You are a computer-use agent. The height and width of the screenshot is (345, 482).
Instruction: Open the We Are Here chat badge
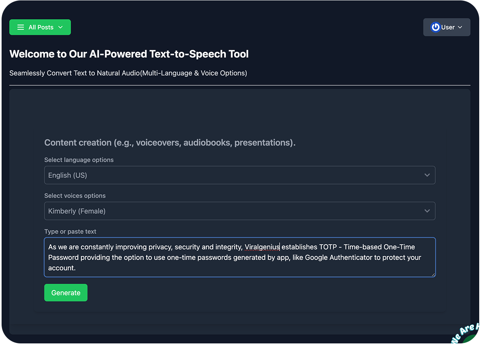466,334
